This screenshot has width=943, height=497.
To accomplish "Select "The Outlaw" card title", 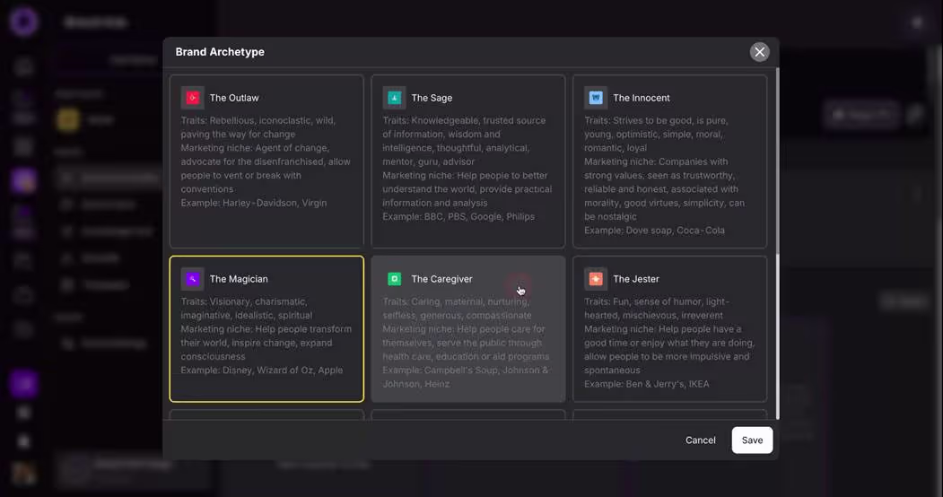I will point(234,98).
